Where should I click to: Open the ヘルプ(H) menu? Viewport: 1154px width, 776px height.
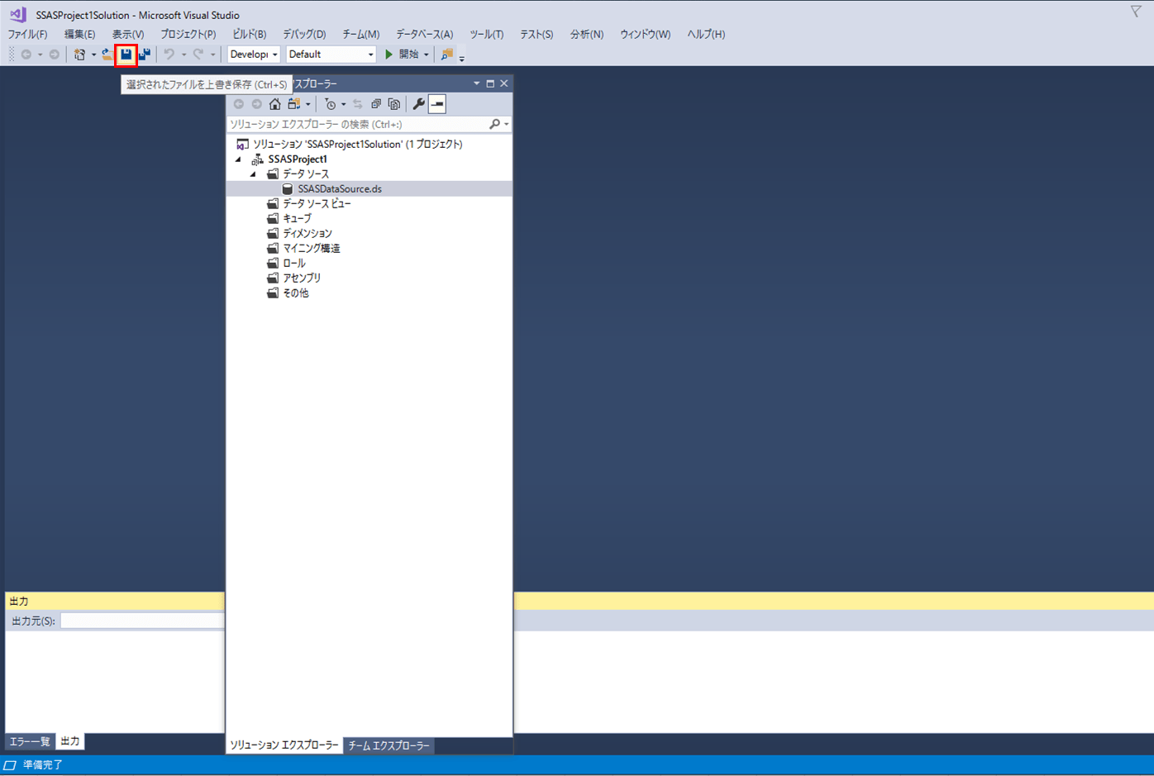pyautogui.click(x=706, y=35)
